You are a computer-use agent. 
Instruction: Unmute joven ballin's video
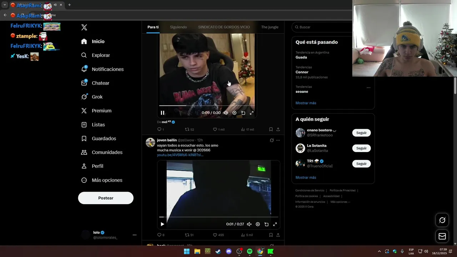click(x=249, y=224)
